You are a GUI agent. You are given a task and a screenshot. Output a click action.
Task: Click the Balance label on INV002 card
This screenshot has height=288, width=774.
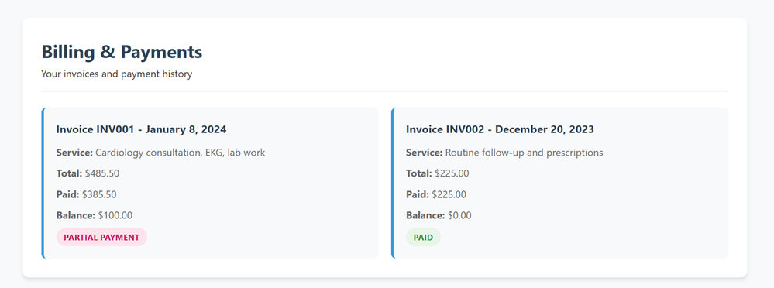[425, 215]
